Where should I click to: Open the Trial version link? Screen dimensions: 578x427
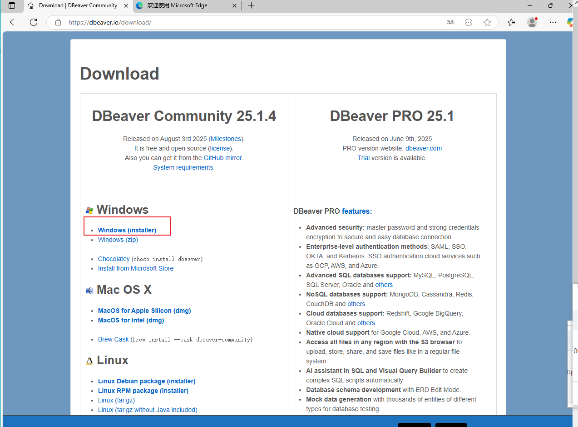[364, 158]
